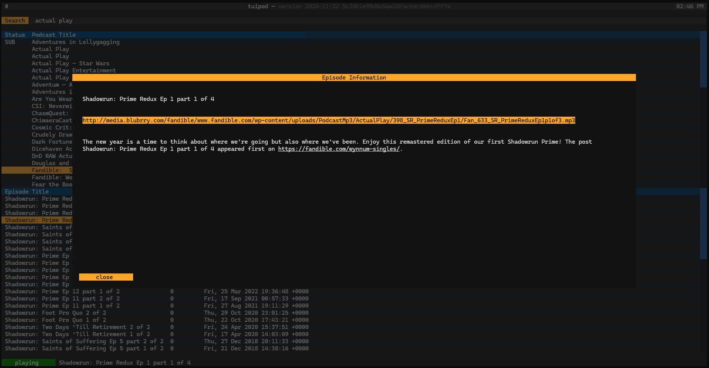Click the episode list scrollbar thumb
The image size is (709, 368).
tap(703, 224)
